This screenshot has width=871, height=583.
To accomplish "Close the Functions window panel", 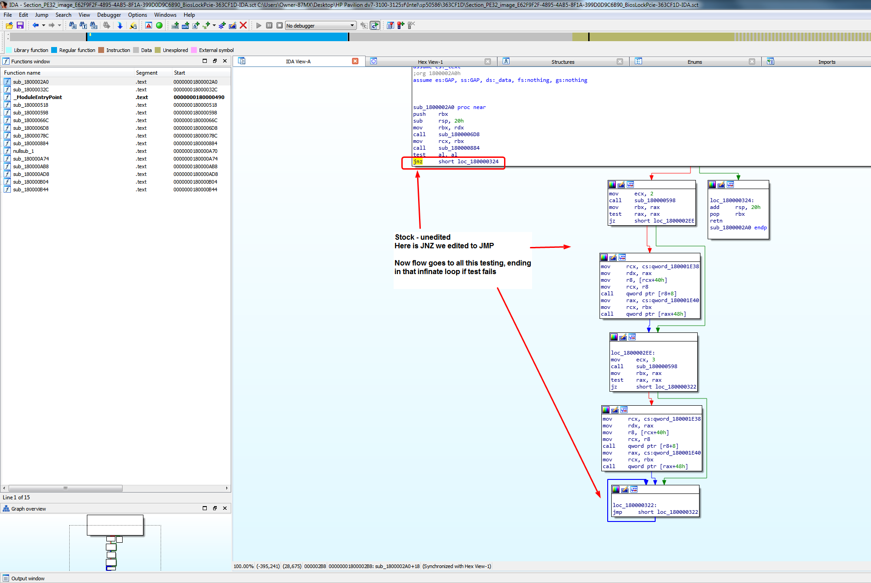I will [225, 61].
